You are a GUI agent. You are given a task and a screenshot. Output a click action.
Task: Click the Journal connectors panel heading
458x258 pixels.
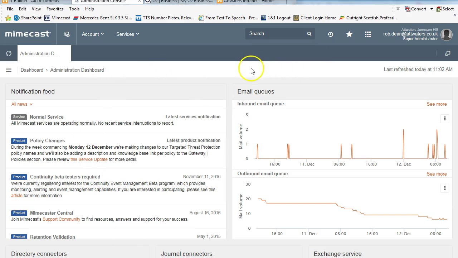click(x=187, y=254)
